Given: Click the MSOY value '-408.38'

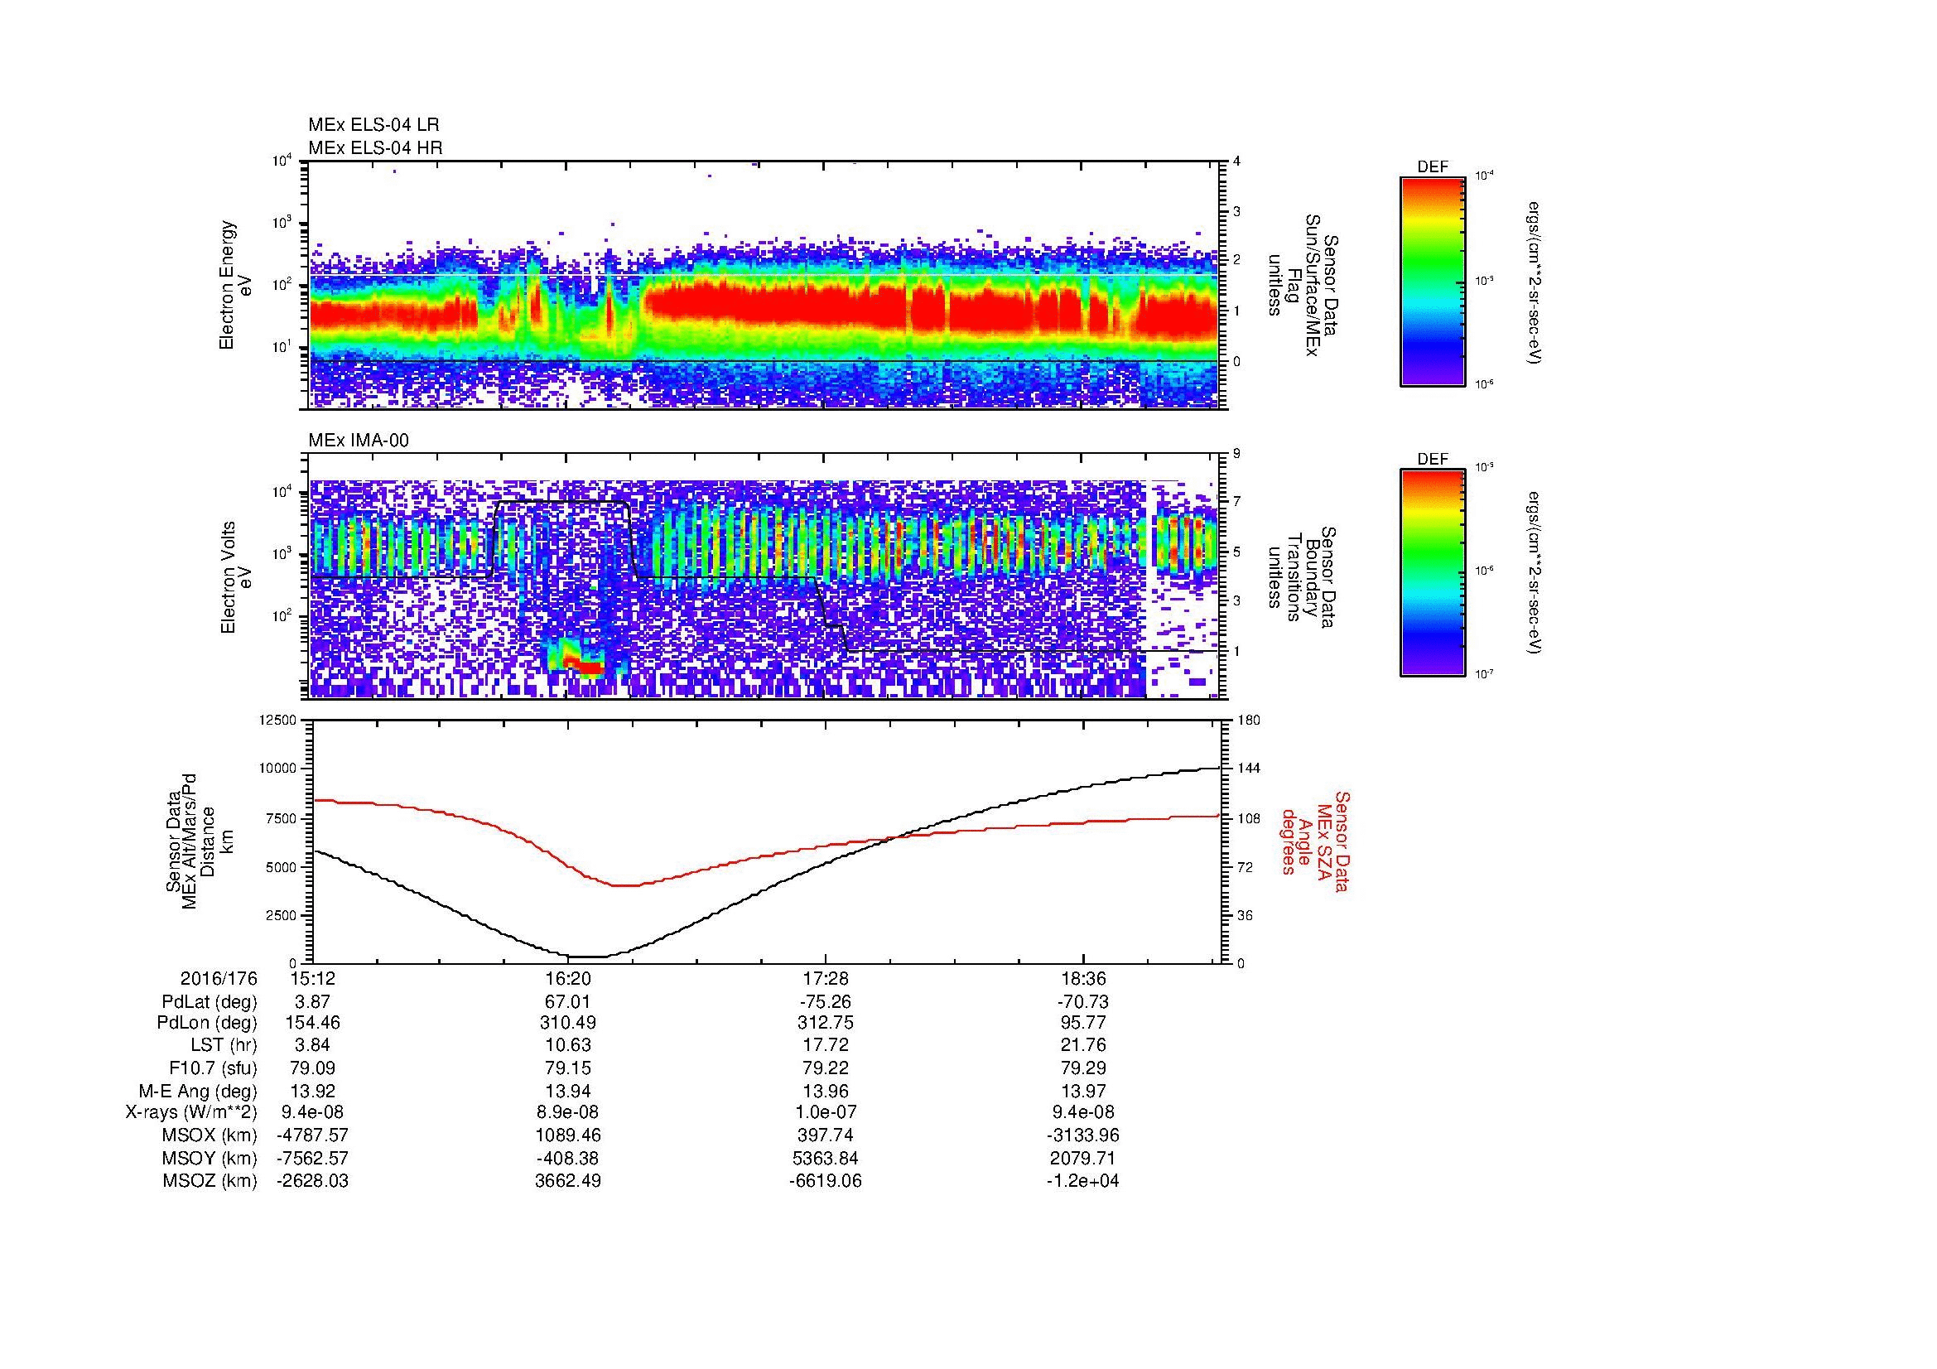Looking at the screenshot, I should 569,1158.
